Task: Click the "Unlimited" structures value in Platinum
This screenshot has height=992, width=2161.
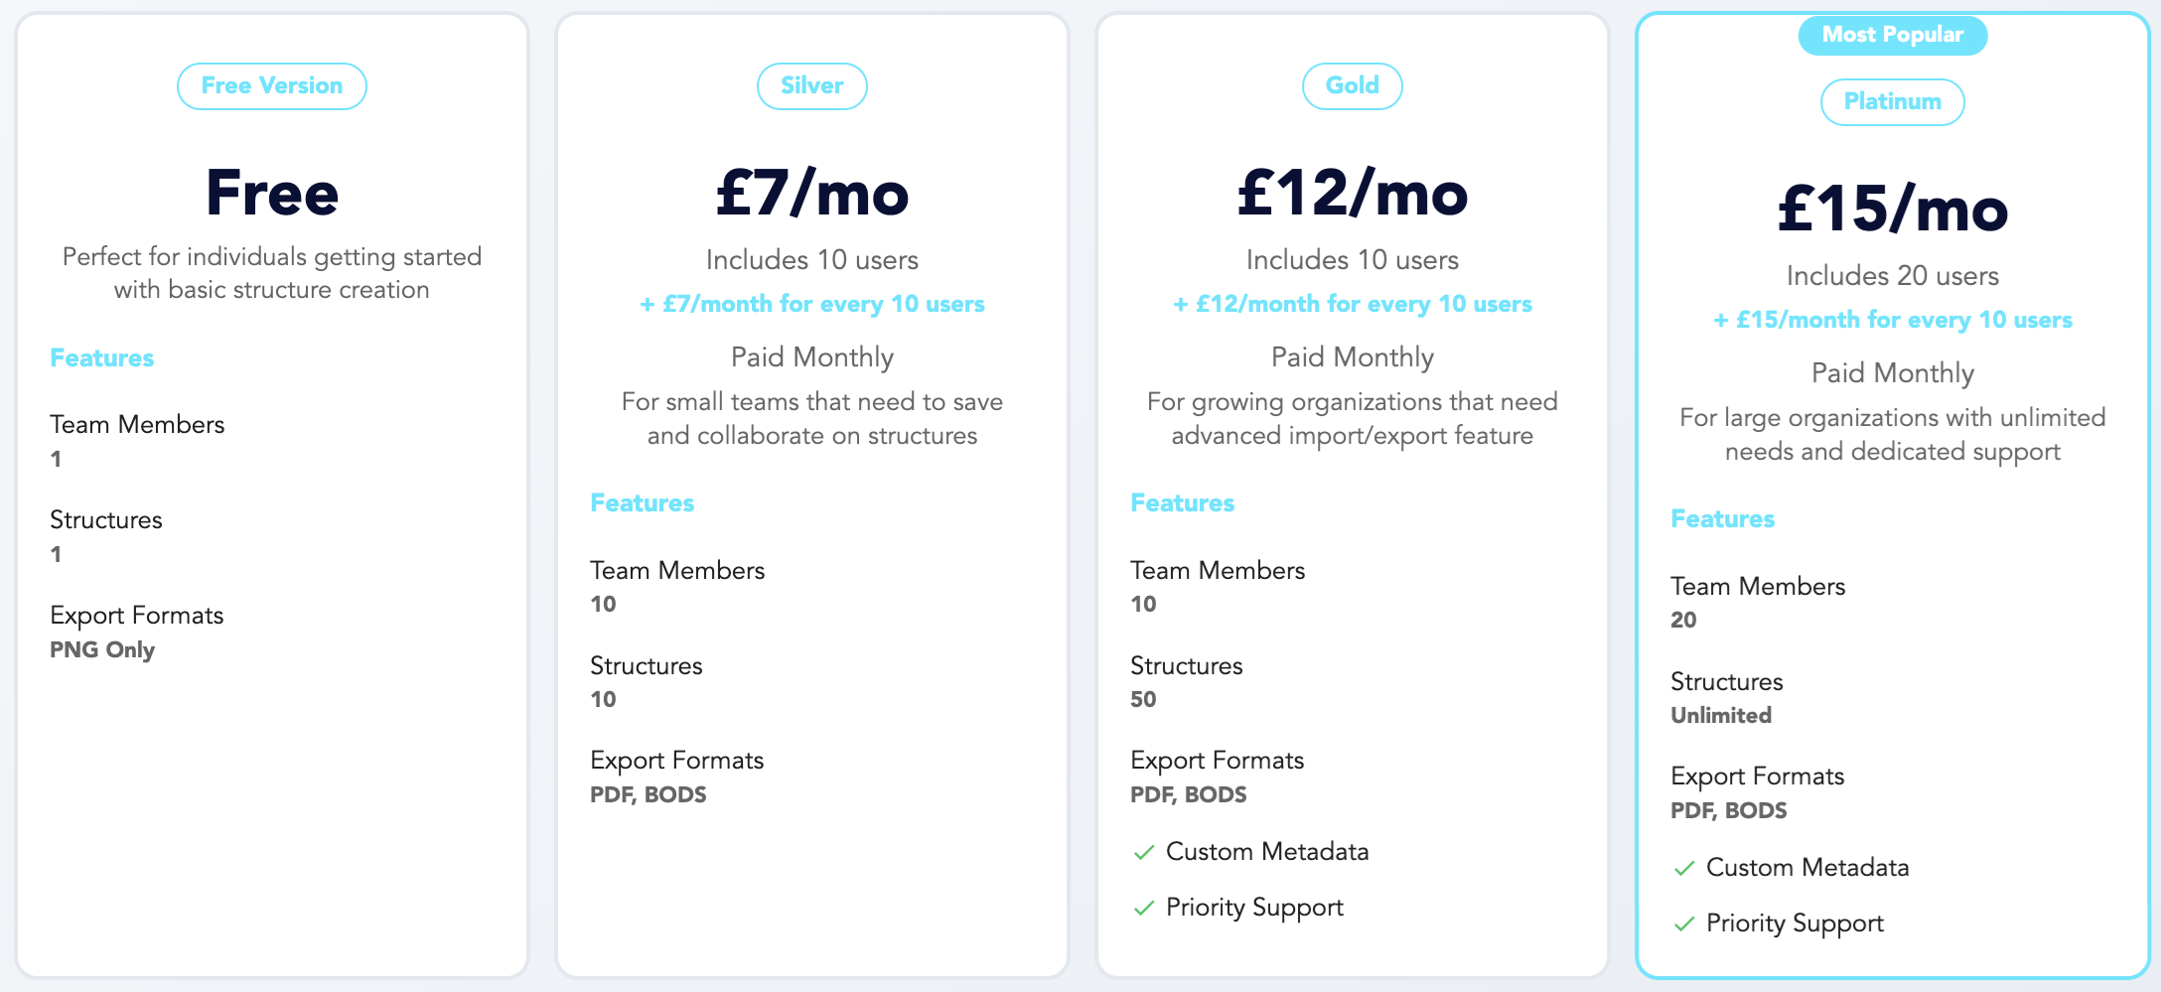Action: [1721, 715]
